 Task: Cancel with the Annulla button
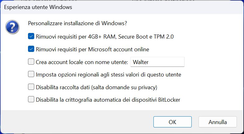coord(218,122)
